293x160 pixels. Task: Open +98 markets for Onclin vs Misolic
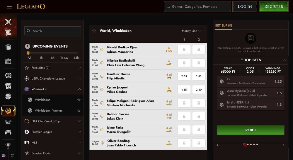[169, 76]
